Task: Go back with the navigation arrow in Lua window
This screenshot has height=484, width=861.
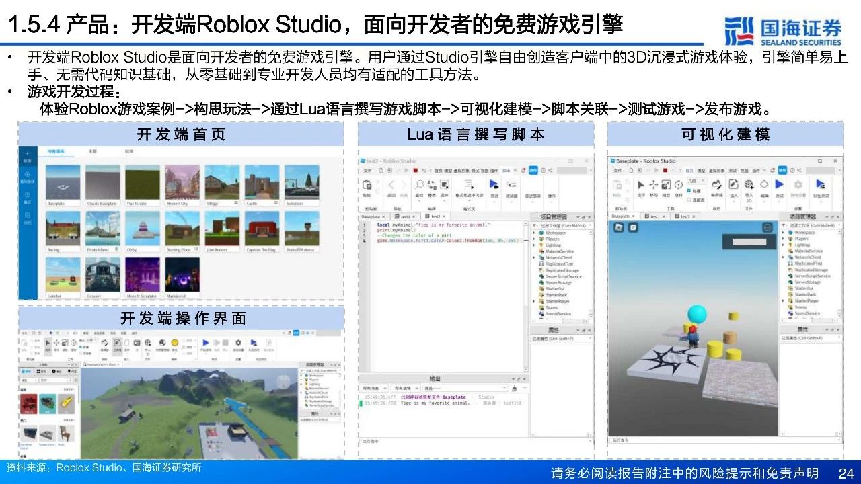Action: (x=391, y=184)
